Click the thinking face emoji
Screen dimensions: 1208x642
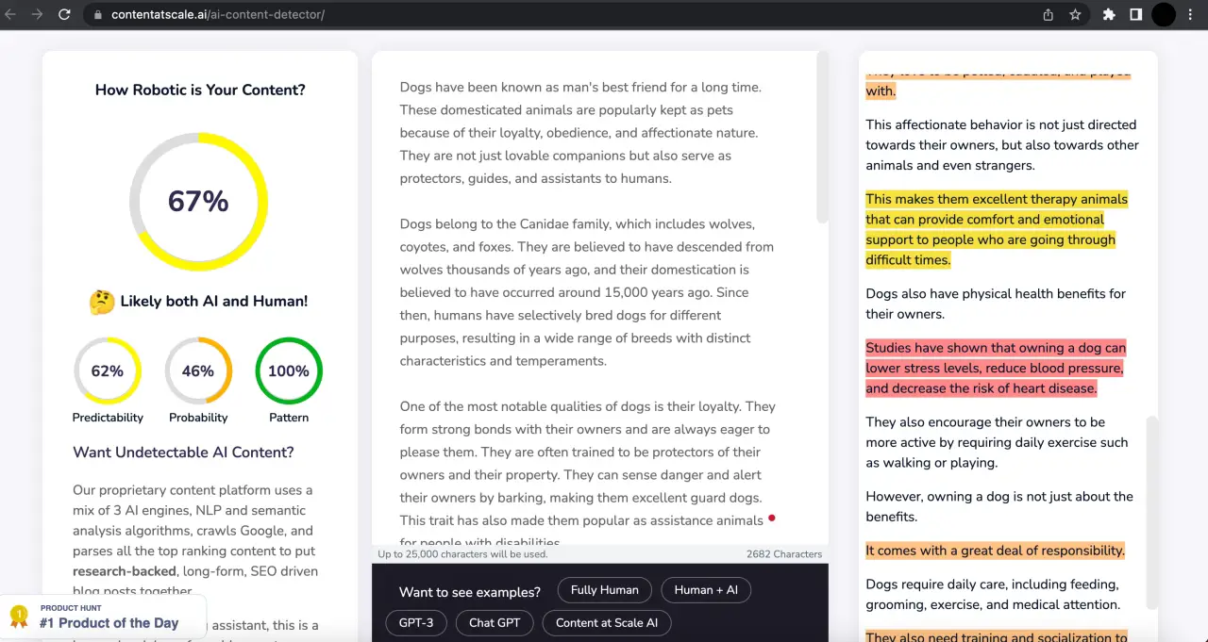click(x=102, y=302)
